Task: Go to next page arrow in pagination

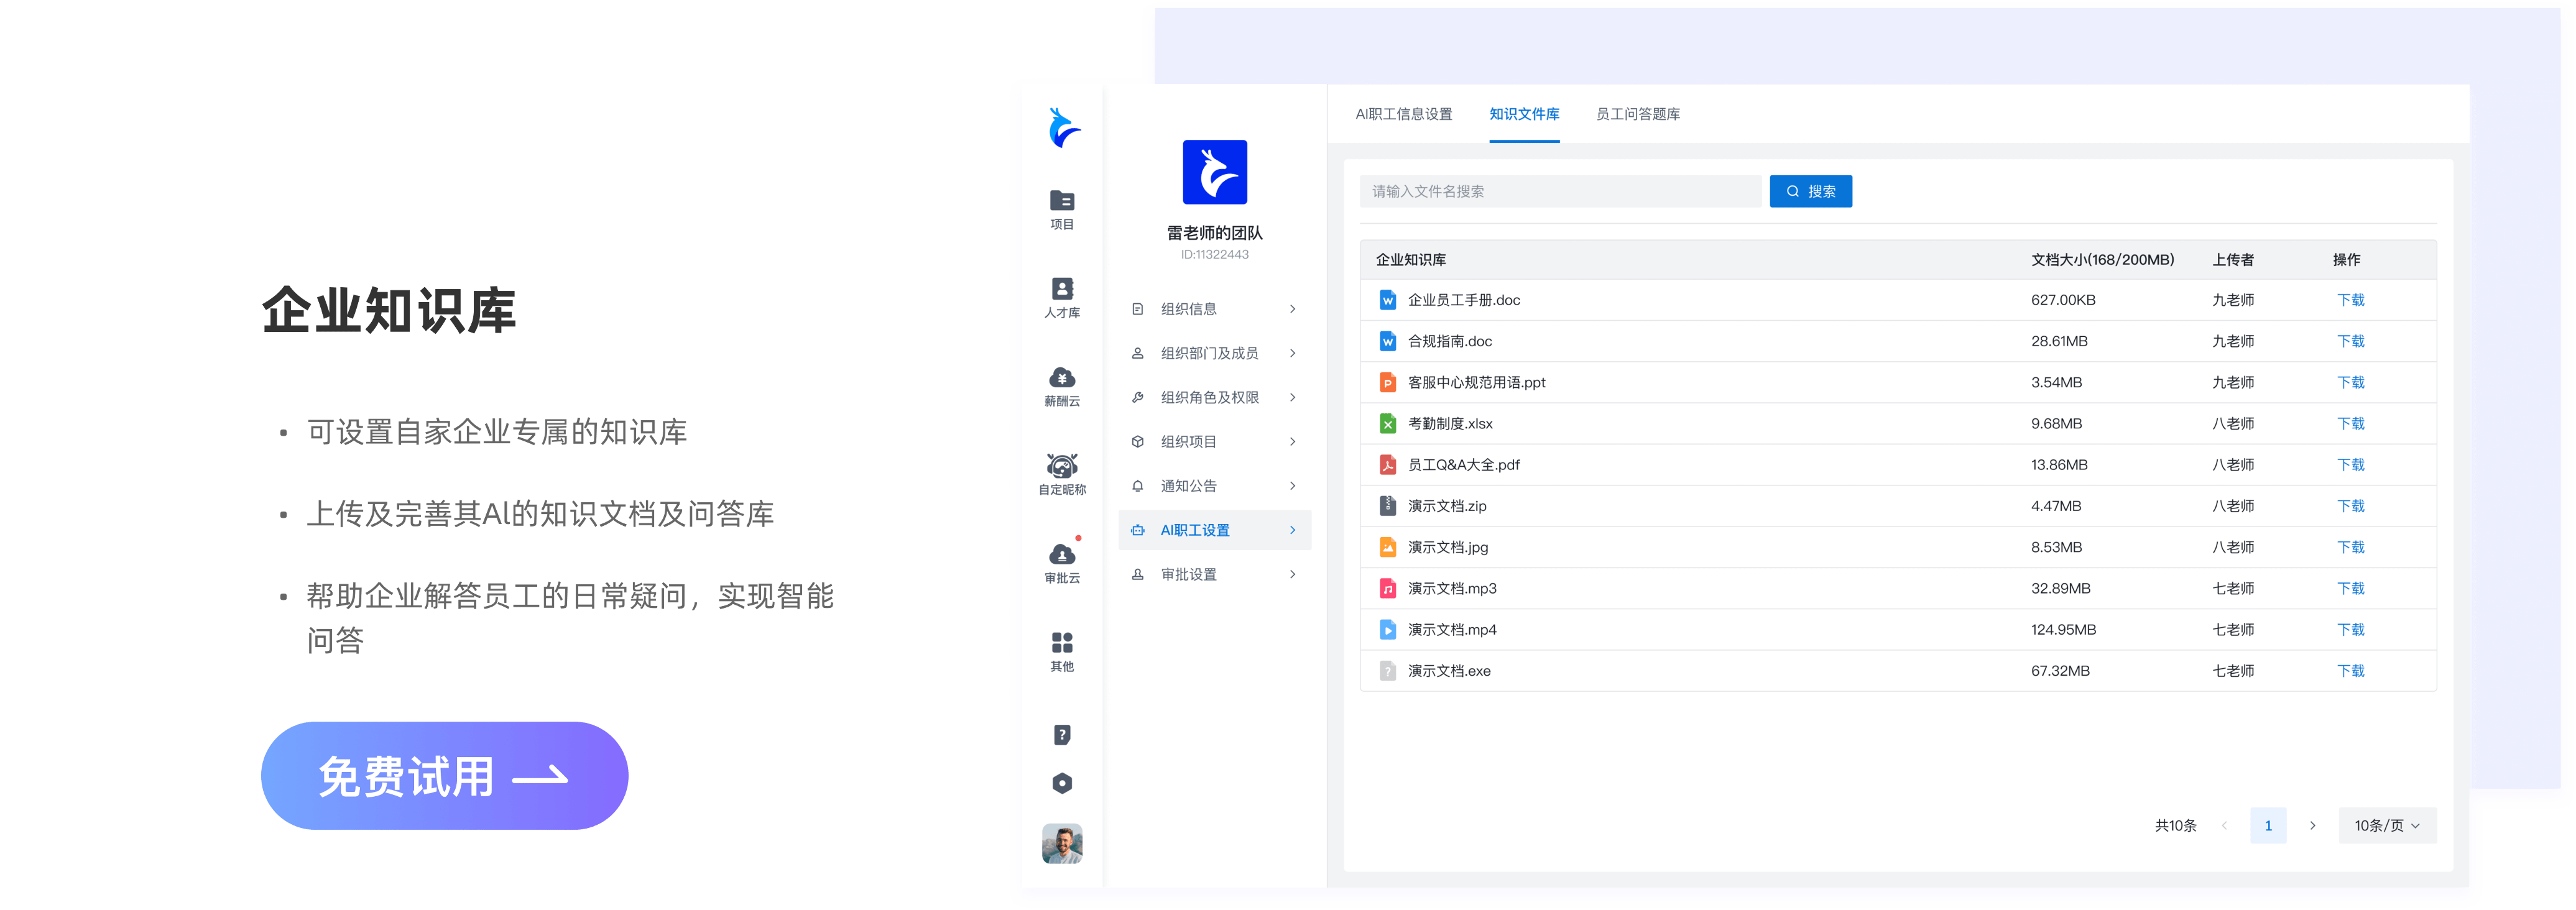Action: tap(2312, 825)
